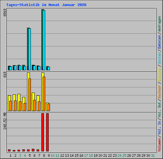The height and width of the screenshot is (159, 163).
Task: Click the 'Seiten' legend label
Action: pos(159,58)
